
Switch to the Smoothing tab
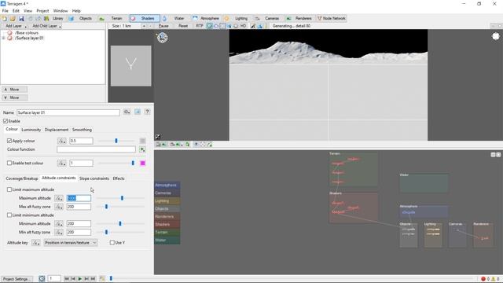82,130
